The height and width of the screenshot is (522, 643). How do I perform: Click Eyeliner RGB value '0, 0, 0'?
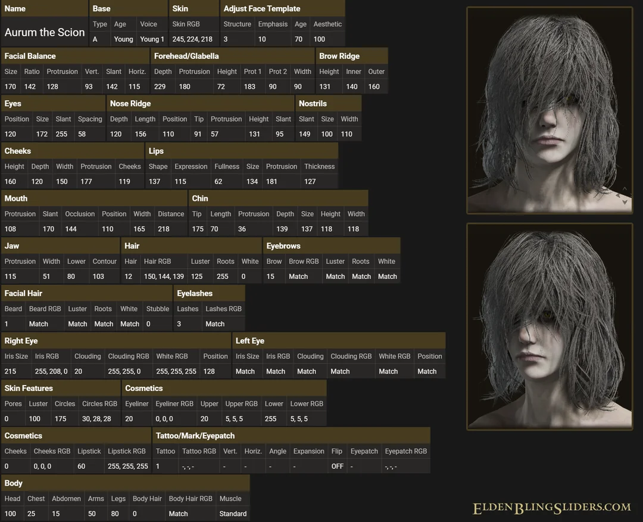164,418
